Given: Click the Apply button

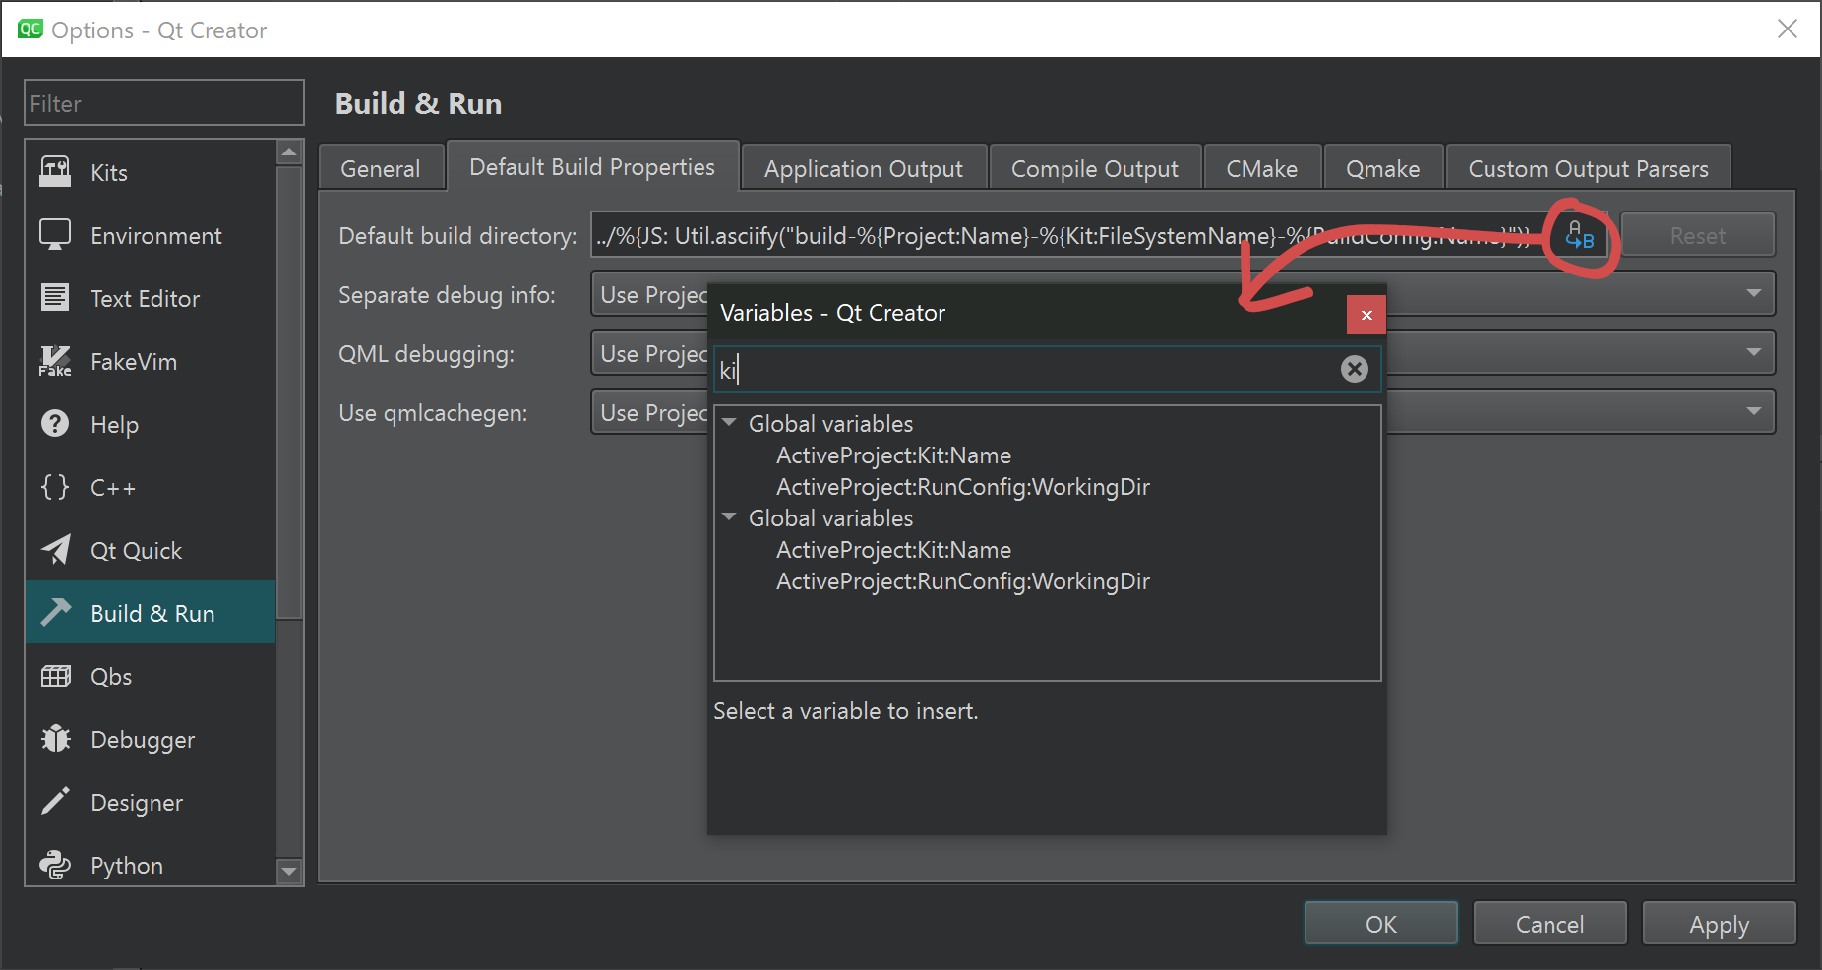Looking at the screenshot, I should coord(1719,924).
